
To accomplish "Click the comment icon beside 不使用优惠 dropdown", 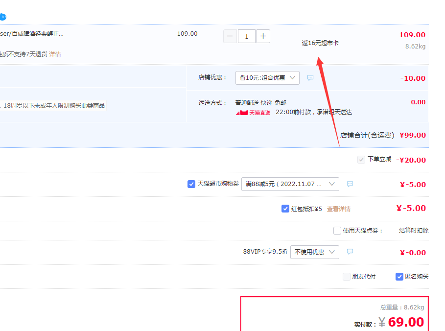I will [350, 252].
